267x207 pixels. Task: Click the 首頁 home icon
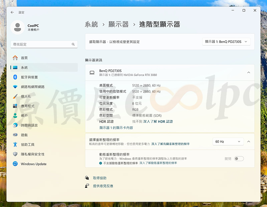point(15,58)
